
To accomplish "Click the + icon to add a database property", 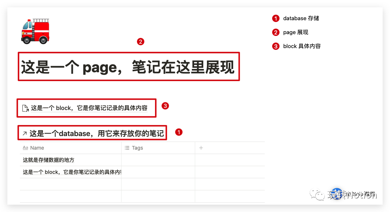I will (x=200, y=148).
